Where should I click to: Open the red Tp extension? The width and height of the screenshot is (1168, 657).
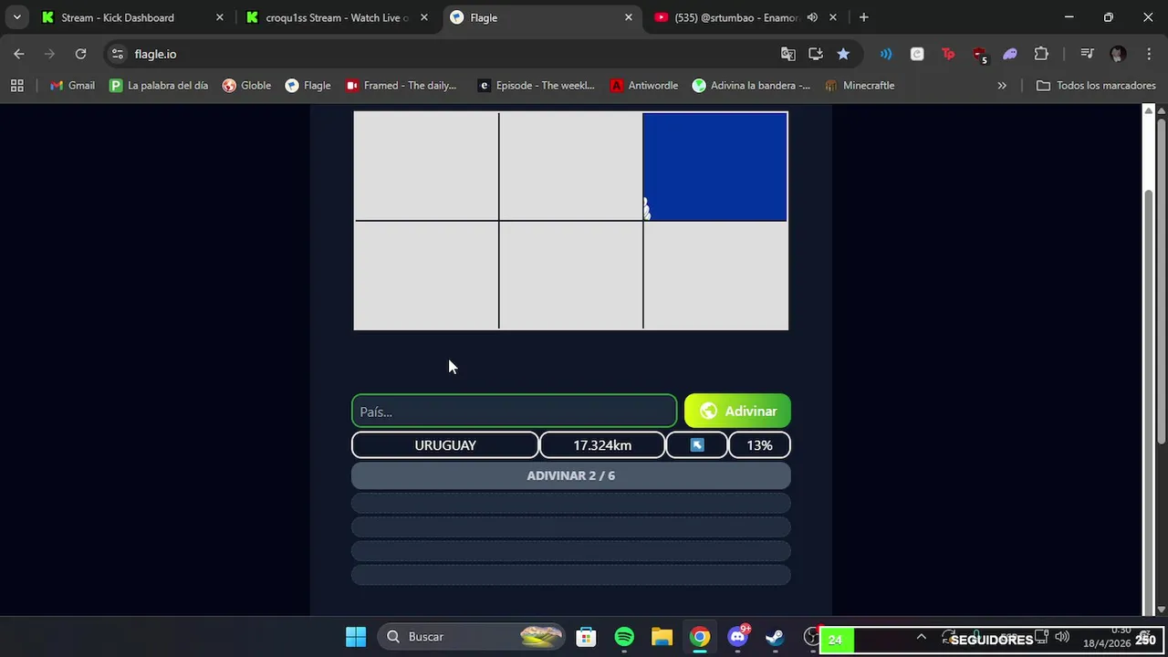coord(948,54)
